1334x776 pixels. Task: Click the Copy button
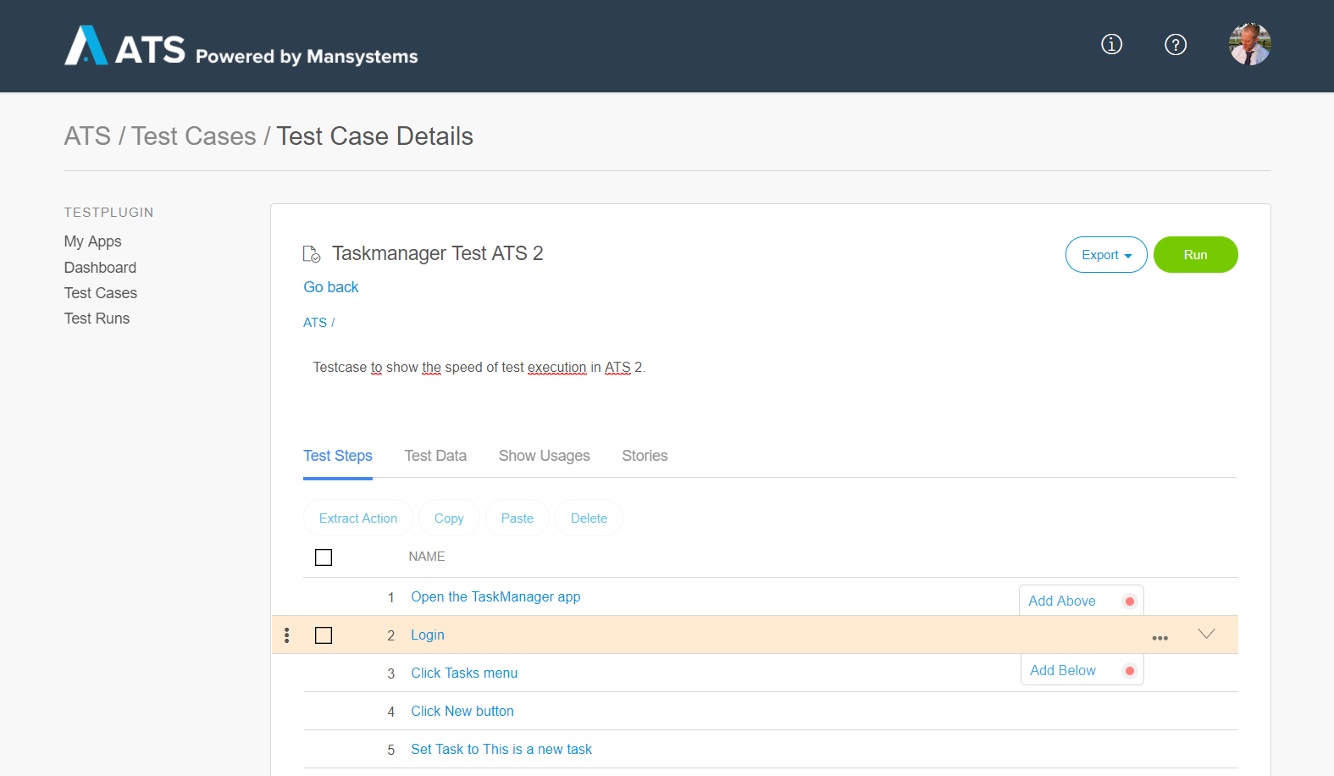tap(449, 518)
